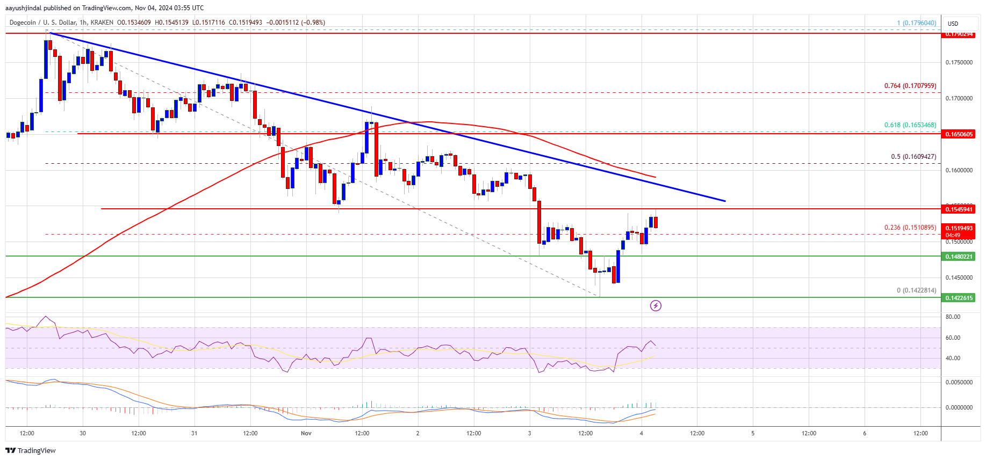Image resolution: width=986 pixels, height=460 pixels.
Task: Click the 0 (0.1422814) Fibonacci label
Action: (x=917, y=290)
